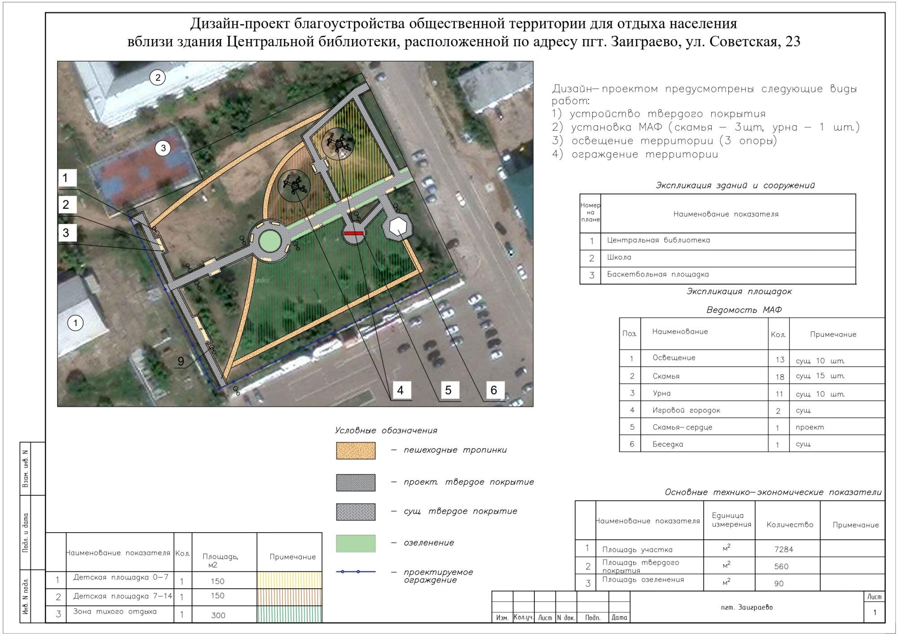
Task: Click the work item '1) устройство твердого покрытия'
Action: [659, 114]
